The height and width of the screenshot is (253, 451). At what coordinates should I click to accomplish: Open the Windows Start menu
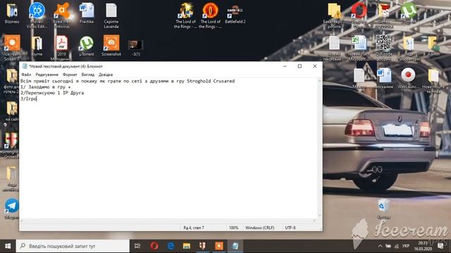tap(8, 246)
